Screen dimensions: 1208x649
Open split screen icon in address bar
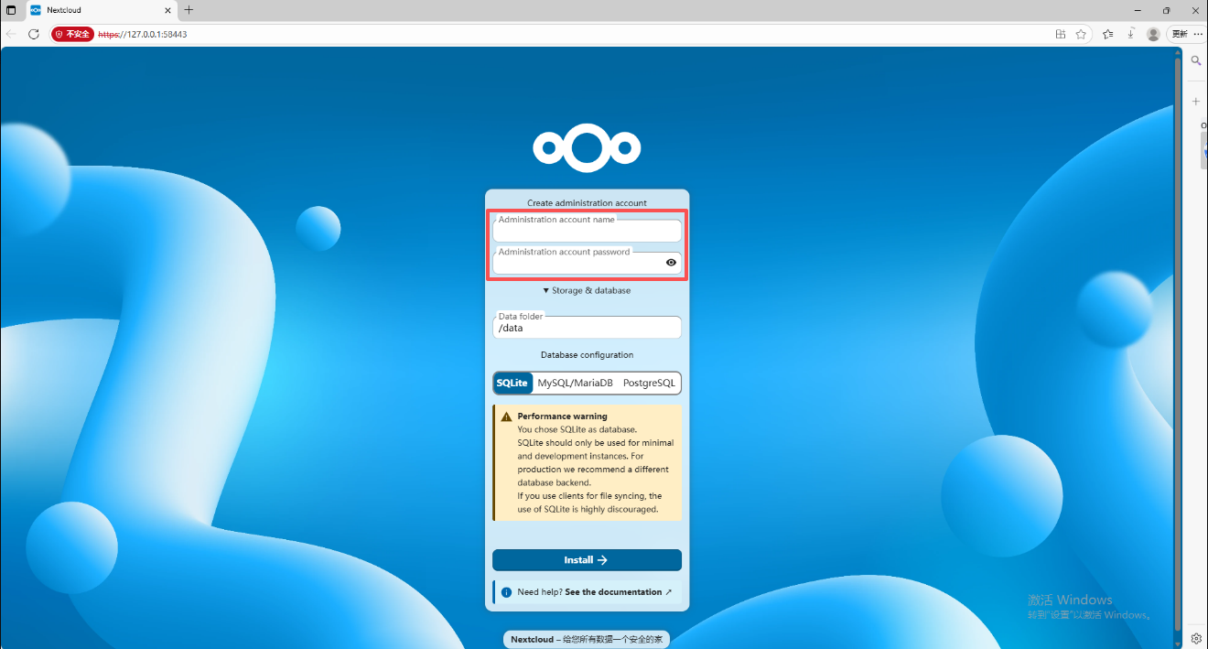tap(1060, 34)
